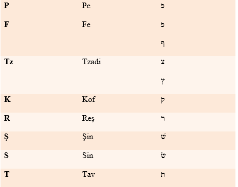Click the final Fe Hebrew glyph
Viewport: 238px width, 187px height.
tap(163, 44)
